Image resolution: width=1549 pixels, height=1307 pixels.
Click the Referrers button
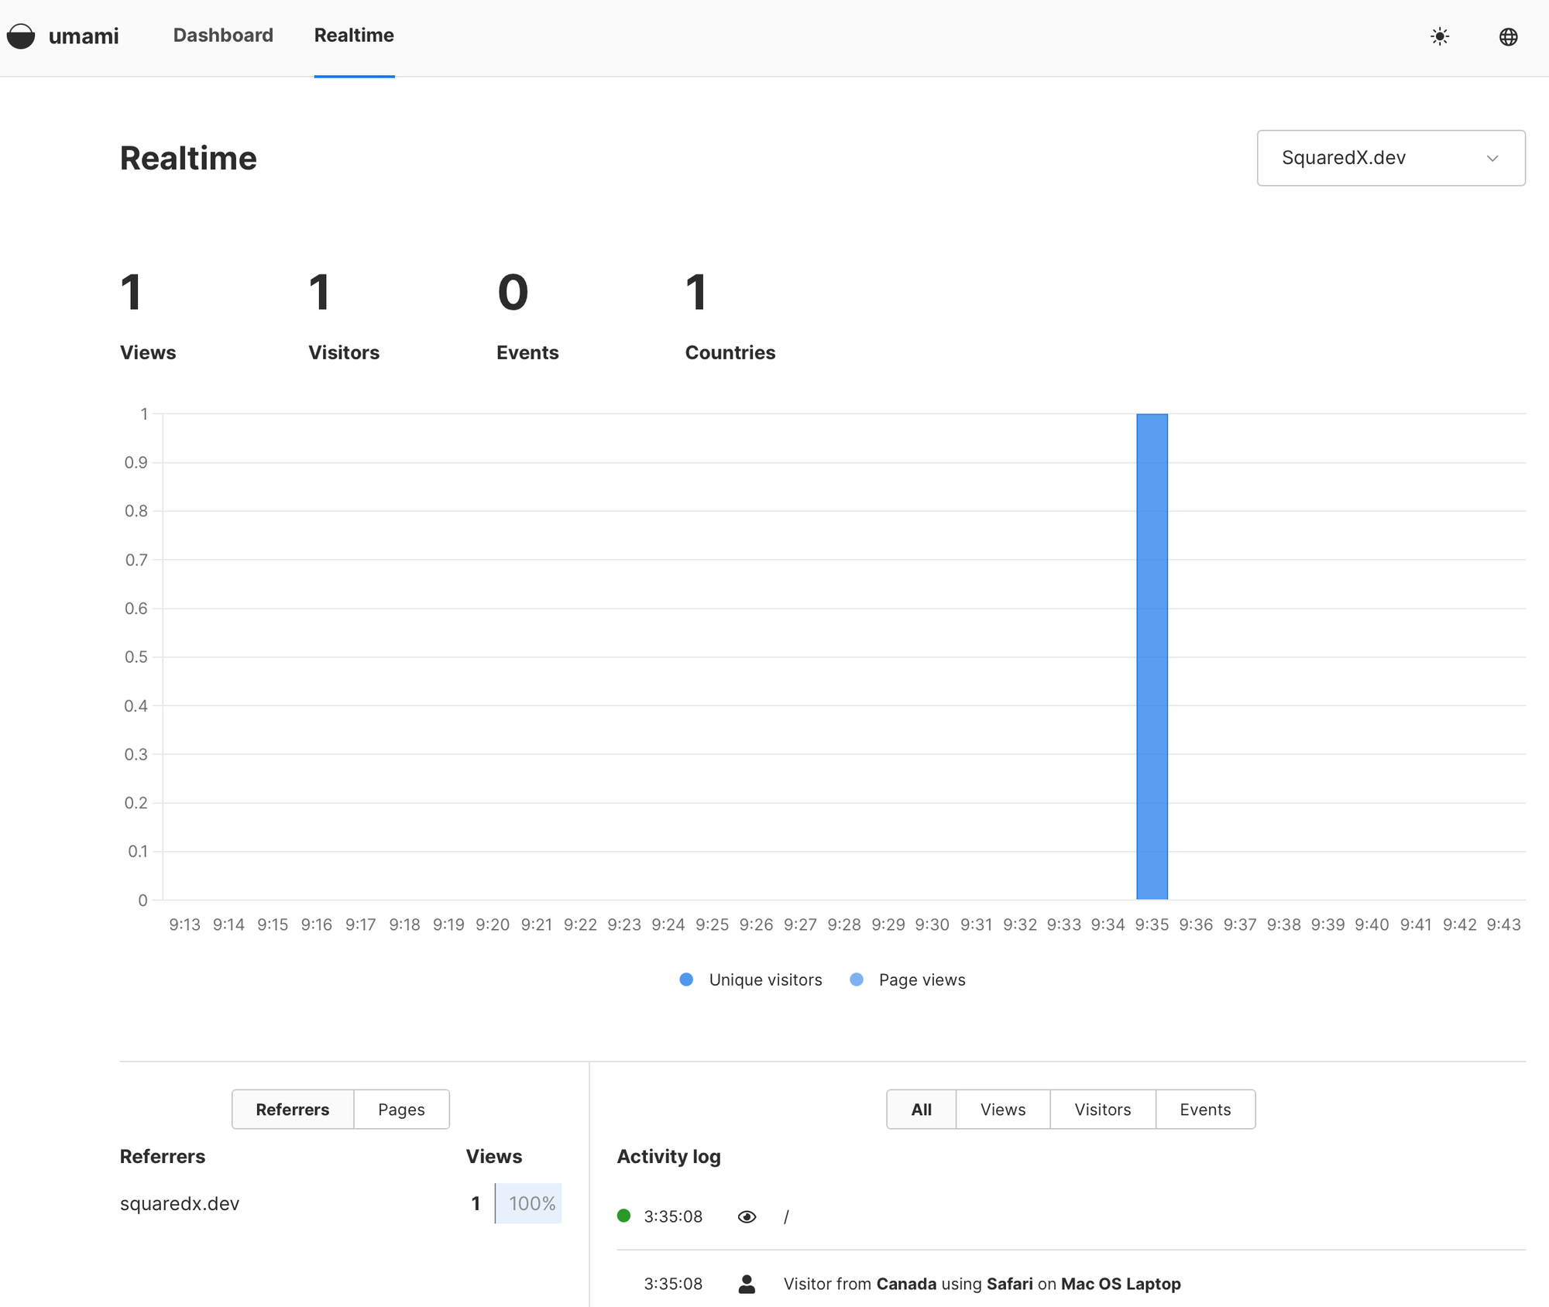[x=292, y=1109]
